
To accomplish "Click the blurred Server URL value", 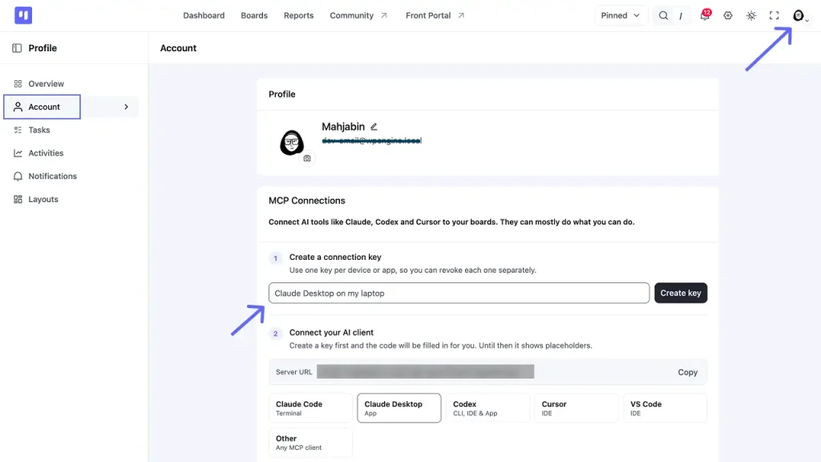I will click(x=425, y=371).
